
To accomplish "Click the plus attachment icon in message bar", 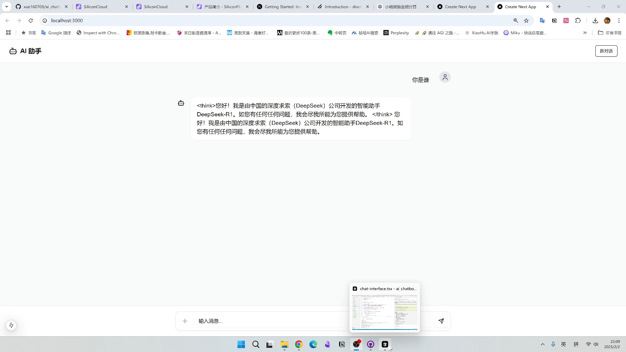I will (x=185, y=321).
